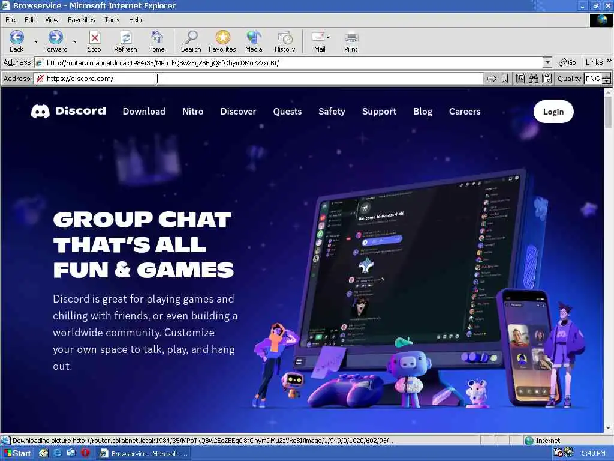Click the Browservice clipboard icon
This screenshot has height=461, width=614.
[x=547, y=79]
